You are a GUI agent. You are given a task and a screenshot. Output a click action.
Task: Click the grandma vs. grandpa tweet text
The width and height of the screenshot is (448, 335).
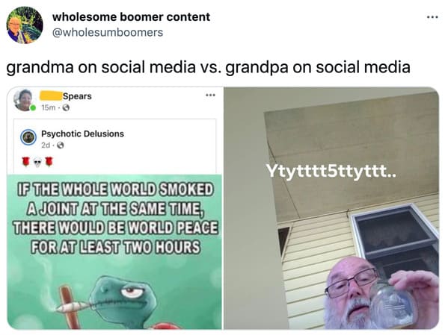click(208, 67)
